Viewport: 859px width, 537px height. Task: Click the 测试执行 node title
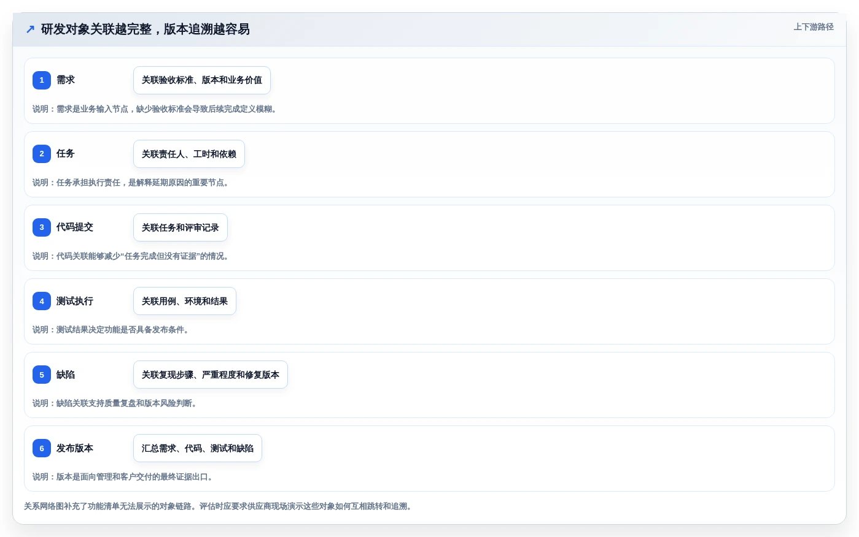tap(75, 301)
